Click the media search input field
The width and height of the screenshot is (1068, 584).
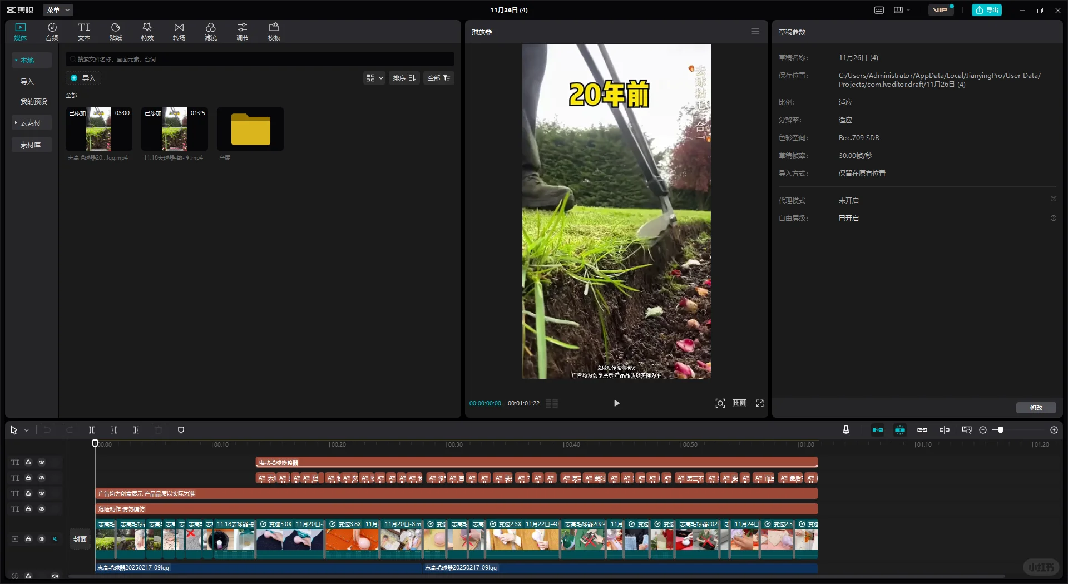pos(260,59)
